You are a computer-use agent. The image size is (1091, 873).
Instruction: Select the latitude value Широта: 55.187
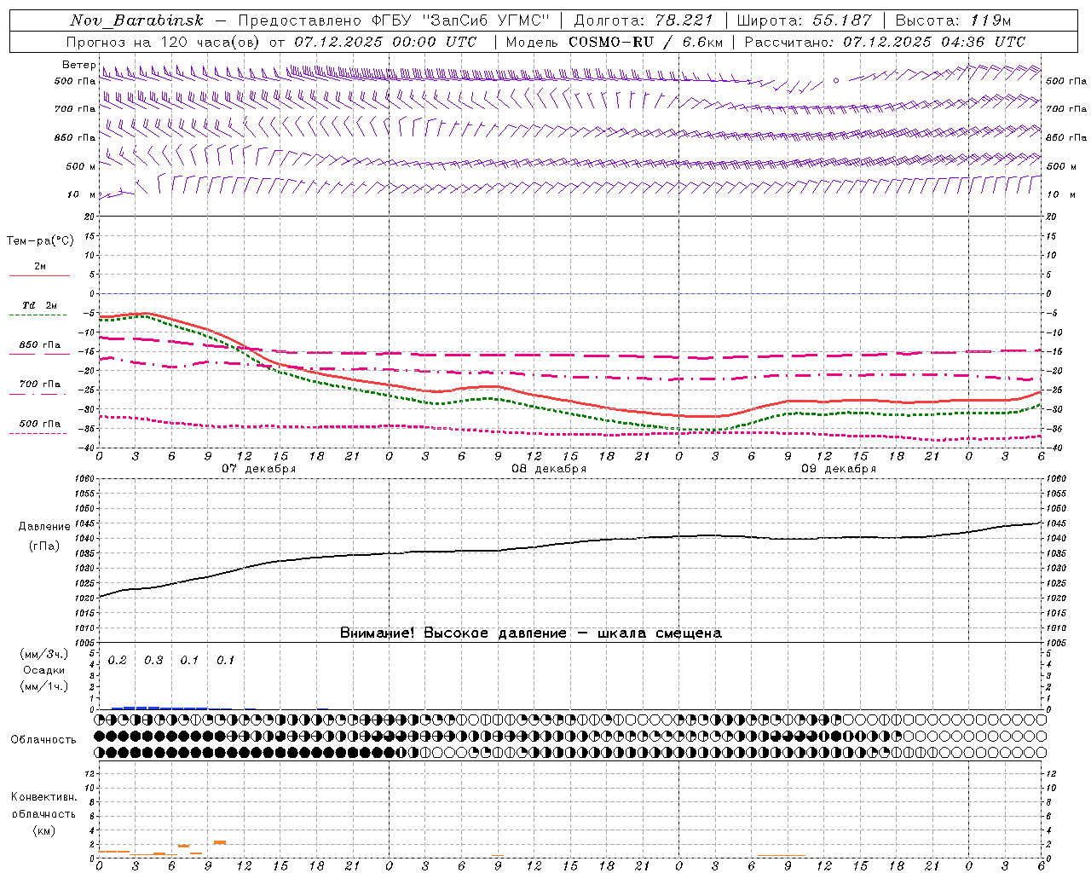[x=804, y=20]
